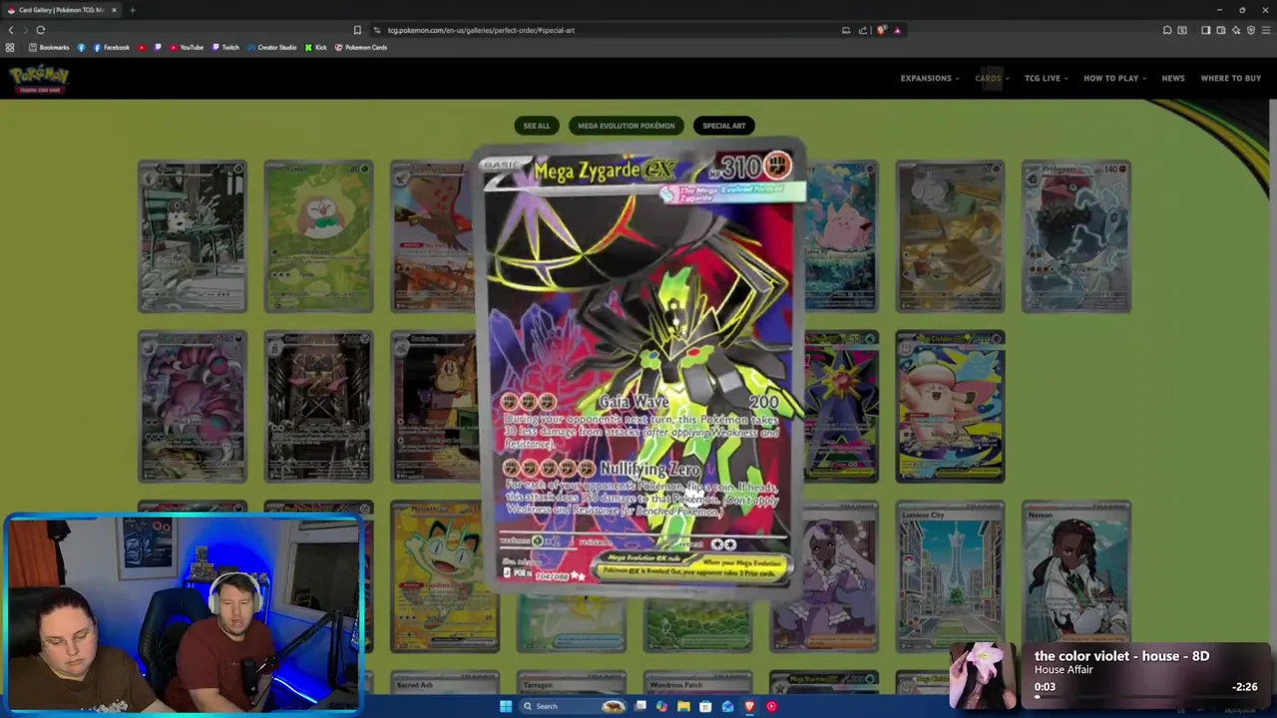1277x718 pixels.
Task: Open Brave browser from the taskbar
Action: click(x=749, y=706)
